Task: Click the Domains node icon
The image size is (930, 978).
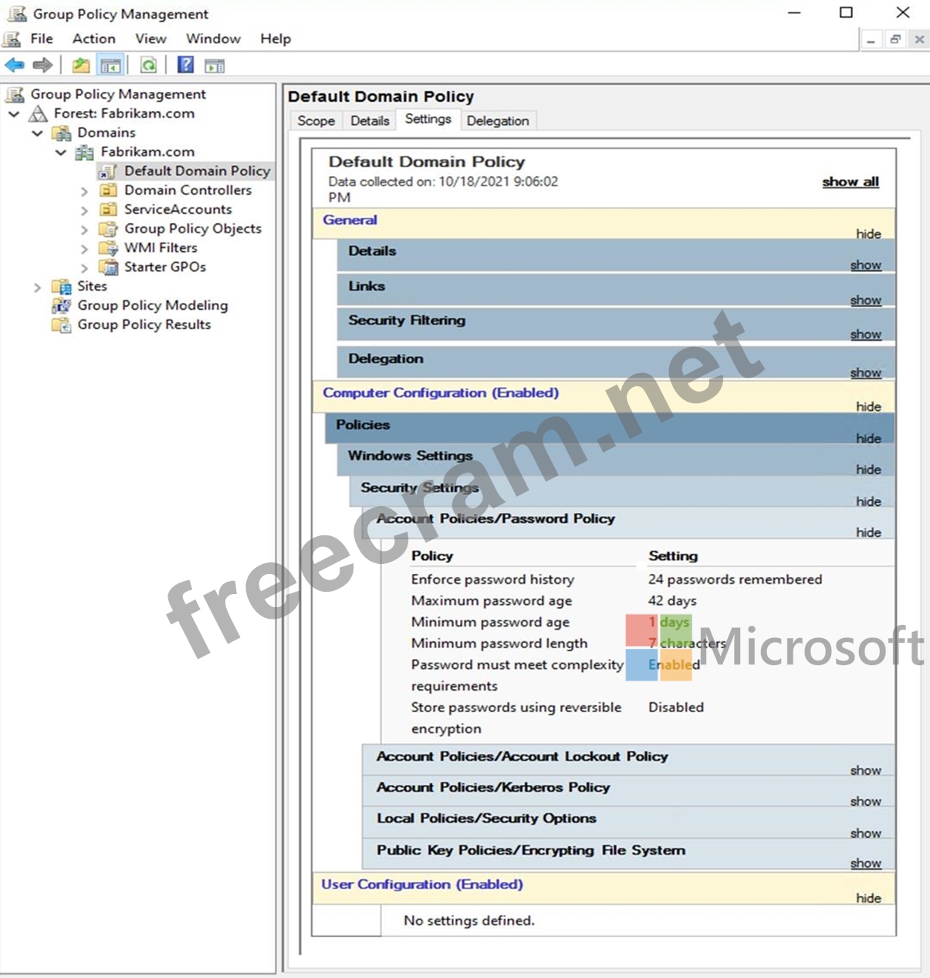Action: (x=62, y=133)
